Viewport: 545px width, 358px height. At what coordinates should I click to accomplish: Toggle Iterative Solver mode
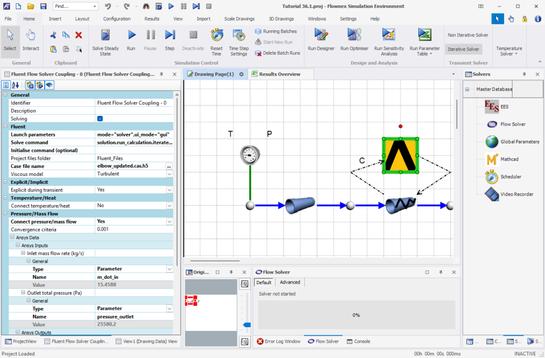pyautogui.click(x=464, y=49)
